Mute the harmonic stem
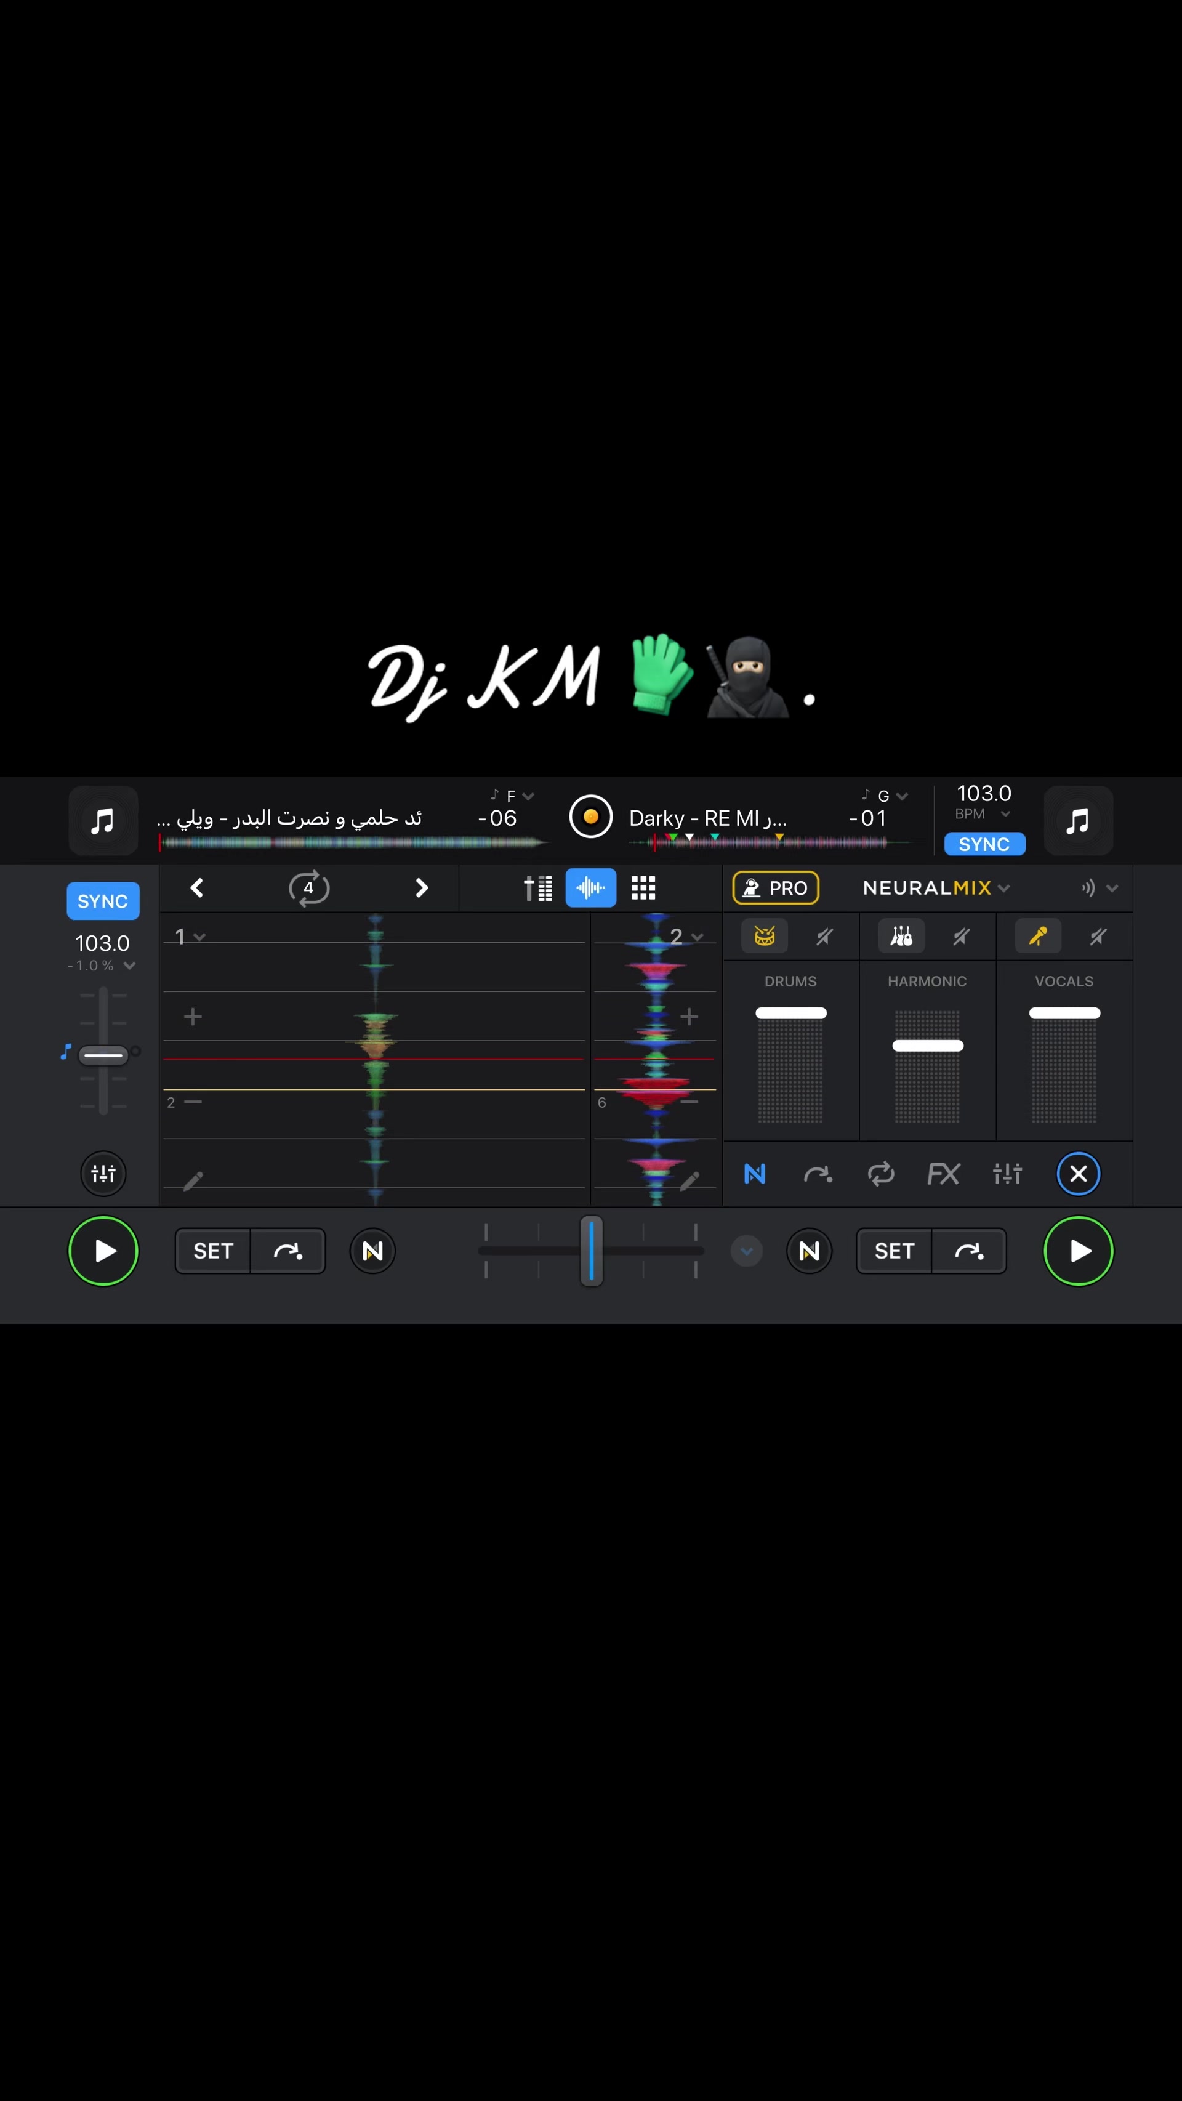This screenshot has width=1182, height=2101. click(961, 935)
